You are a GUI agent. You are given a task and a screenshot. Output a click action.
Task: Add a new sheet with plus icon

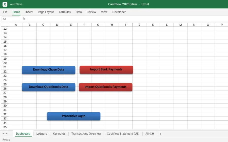(x=160, y=134)
